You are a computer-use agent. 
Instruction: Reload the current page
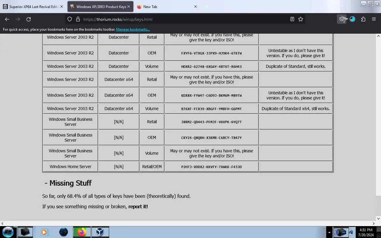coord(29,19)
